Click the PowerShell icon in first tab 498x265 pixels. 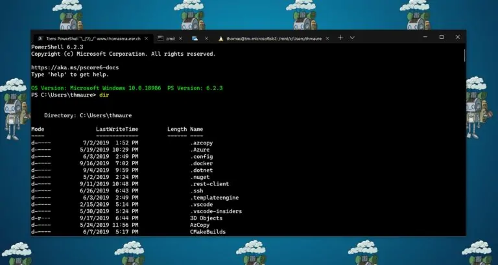(x=40, y=38)
